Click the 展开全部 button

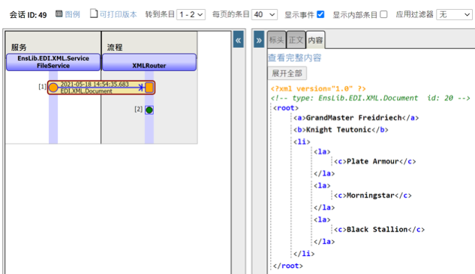pos(287,73)
